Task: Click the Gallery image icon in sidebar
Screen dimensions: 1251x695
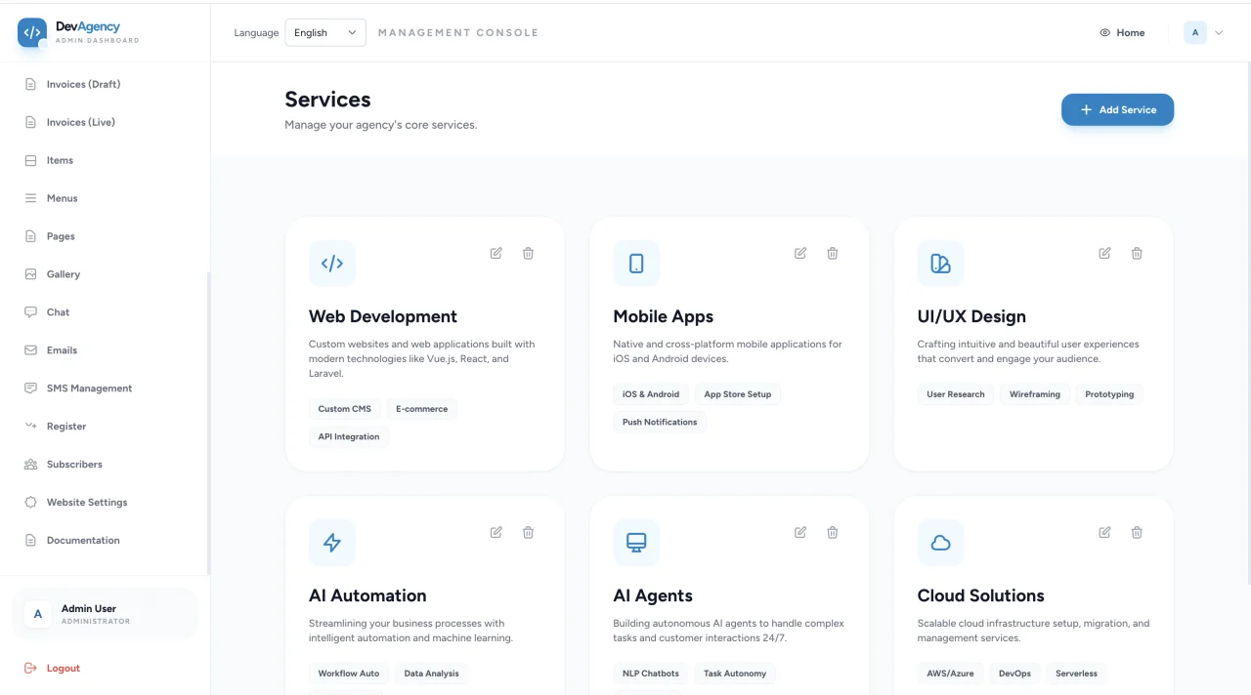Action: pos(30,274)
